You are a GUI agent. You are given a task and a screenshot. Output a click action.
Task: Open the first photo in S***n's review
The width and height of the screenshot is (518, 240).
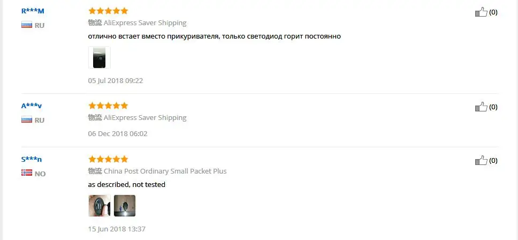tap(100, 206)
